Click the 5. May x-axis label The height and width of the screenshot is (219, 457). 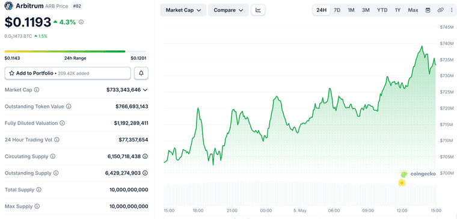point(300,211)
